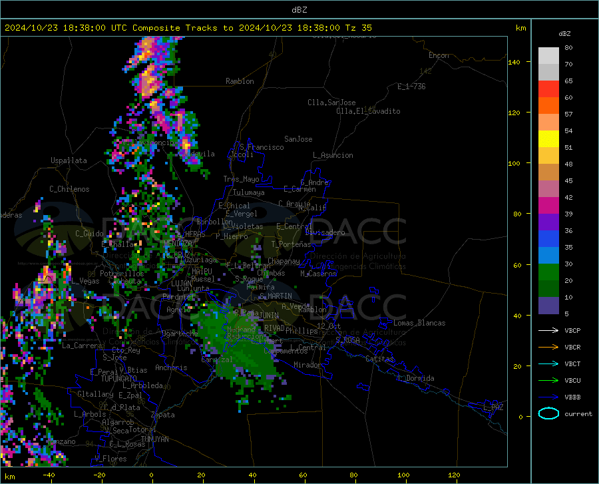Pick the violet purple swatch in dBZ scale
The width and height of the screenshot is (599, 484).
[548, 222]
